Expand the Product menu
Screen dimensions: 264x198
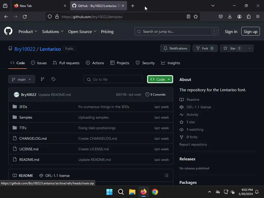(28, 31)
